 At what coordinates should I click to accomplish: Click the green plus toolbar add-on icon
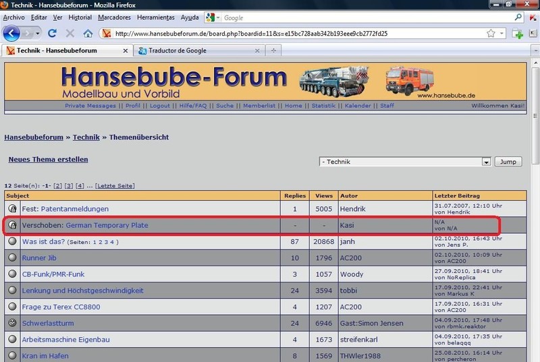point(518,34)
